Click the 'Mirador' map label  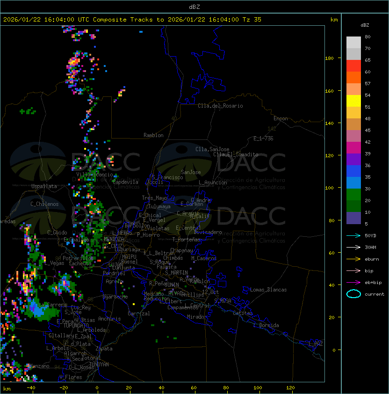(x=197, y=317)
